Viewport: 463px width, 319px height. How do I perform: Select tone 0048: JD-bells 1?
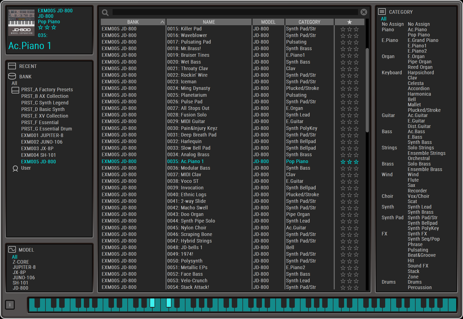(185, 247)
